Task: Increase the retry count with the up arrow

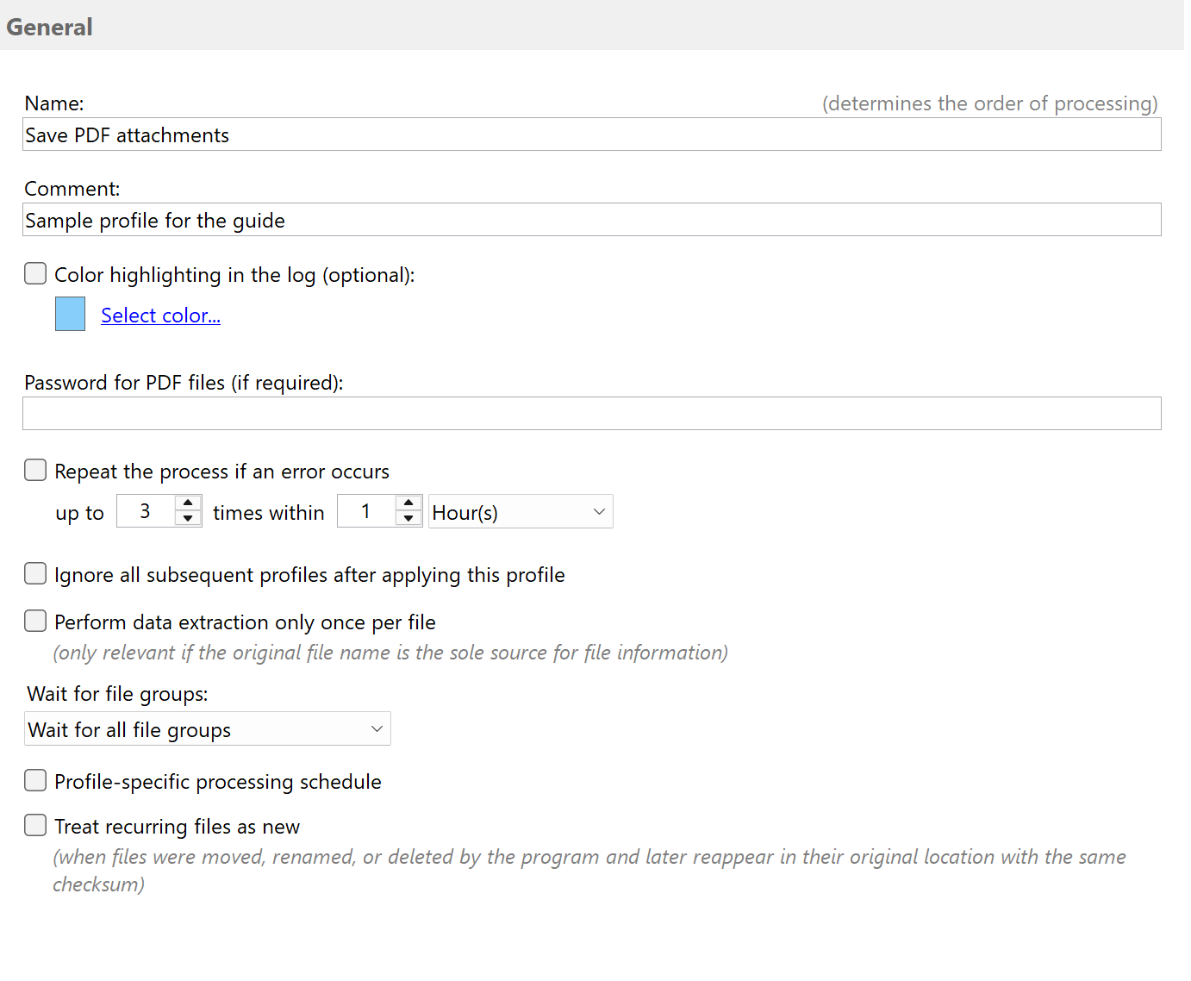Action: (187, 503)
